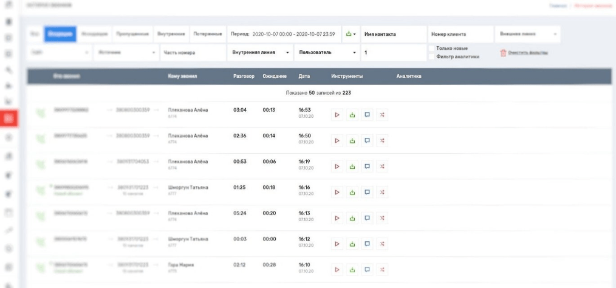Click shuffle icon on the 16:16 call
This screenshot has width=616, height=288.
click(382, 192)
